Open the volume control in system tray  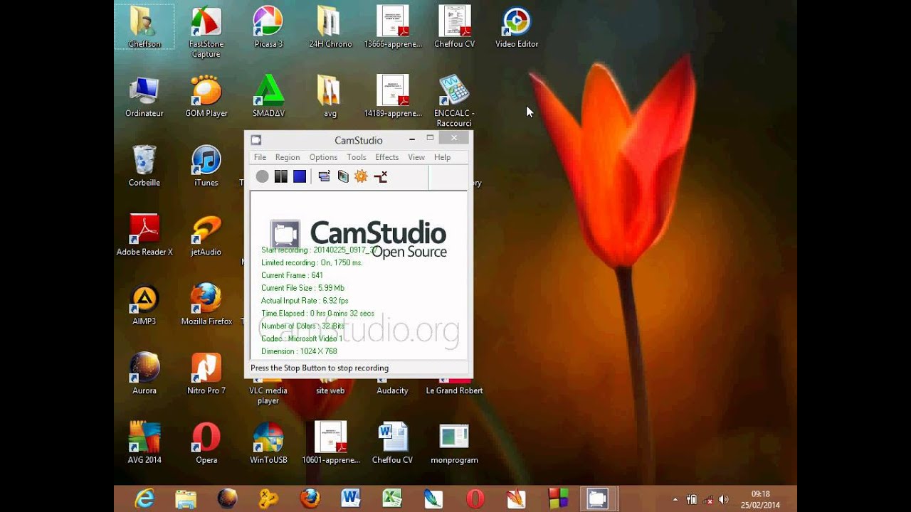pyautogui.click(x=724, y=499)
